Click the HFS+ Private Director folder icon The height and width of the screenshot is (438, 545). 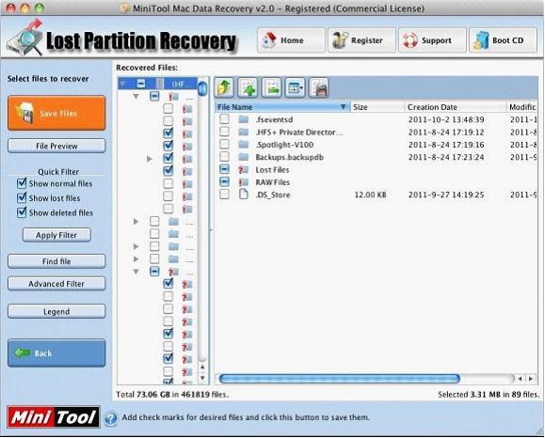[244, 133]
